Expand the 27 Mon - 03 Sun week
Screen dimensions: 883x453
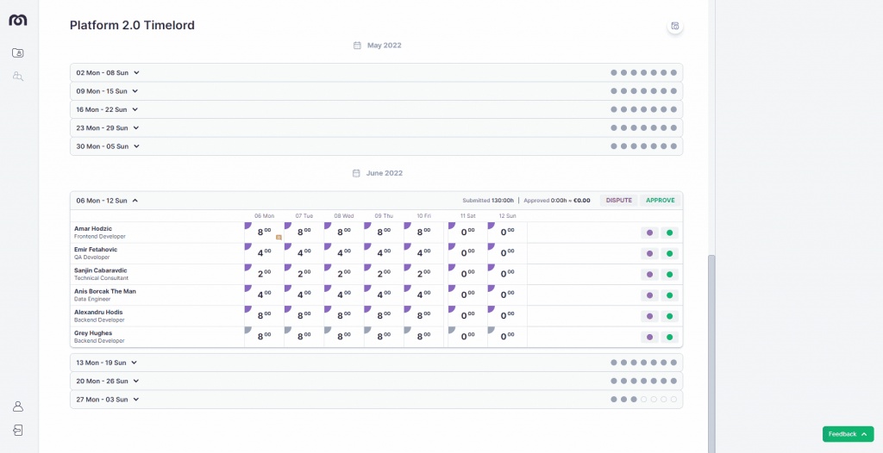coord(376,400)
